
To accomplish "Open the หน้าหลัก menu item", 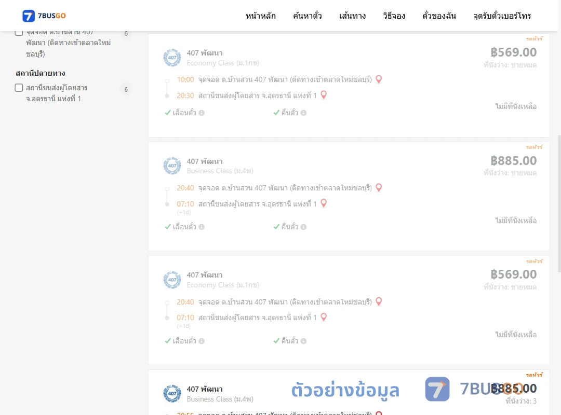I will coord(260,16).
